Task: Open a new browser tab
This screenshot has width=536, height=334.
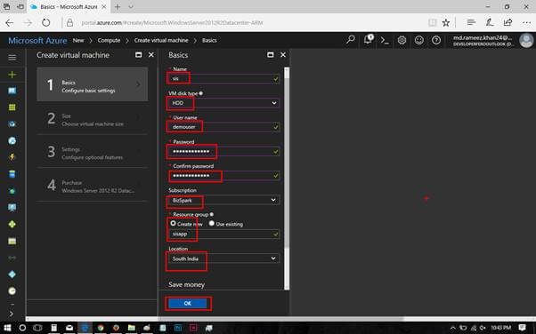Action: 118,7
